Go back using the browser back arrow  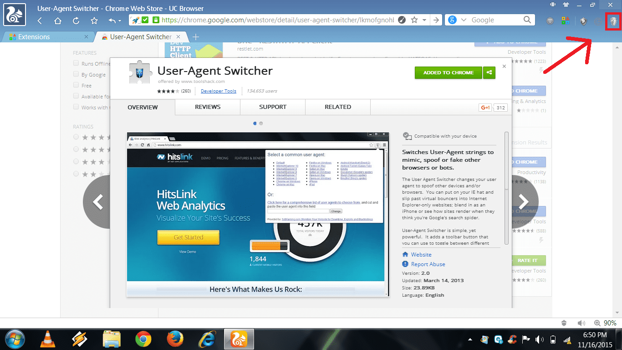[x=40, y=21]
